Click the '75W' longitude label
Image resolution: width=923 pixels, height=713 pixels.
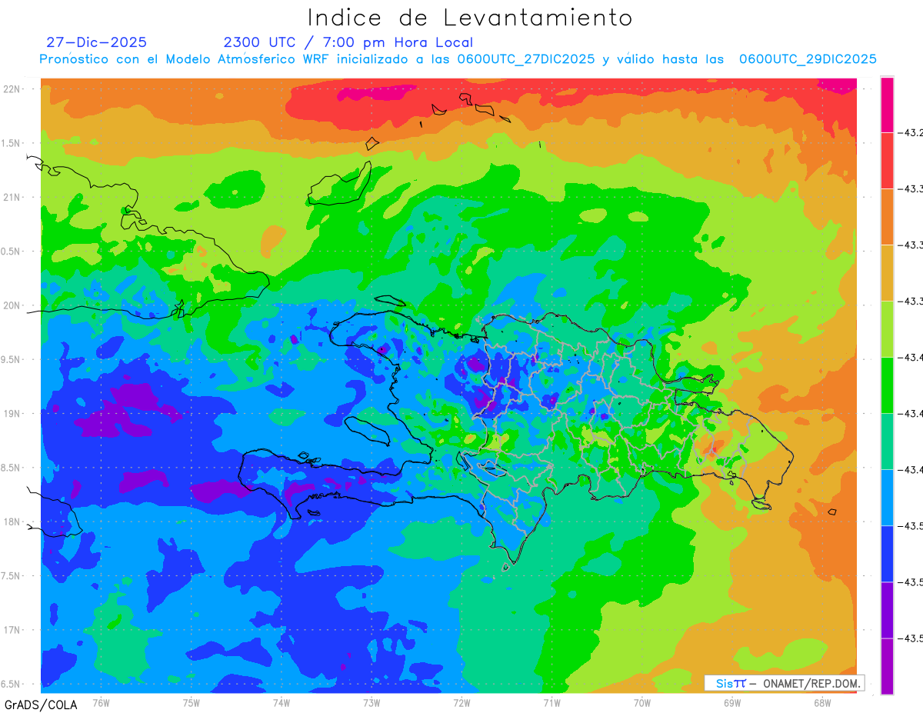coord(191,702)
